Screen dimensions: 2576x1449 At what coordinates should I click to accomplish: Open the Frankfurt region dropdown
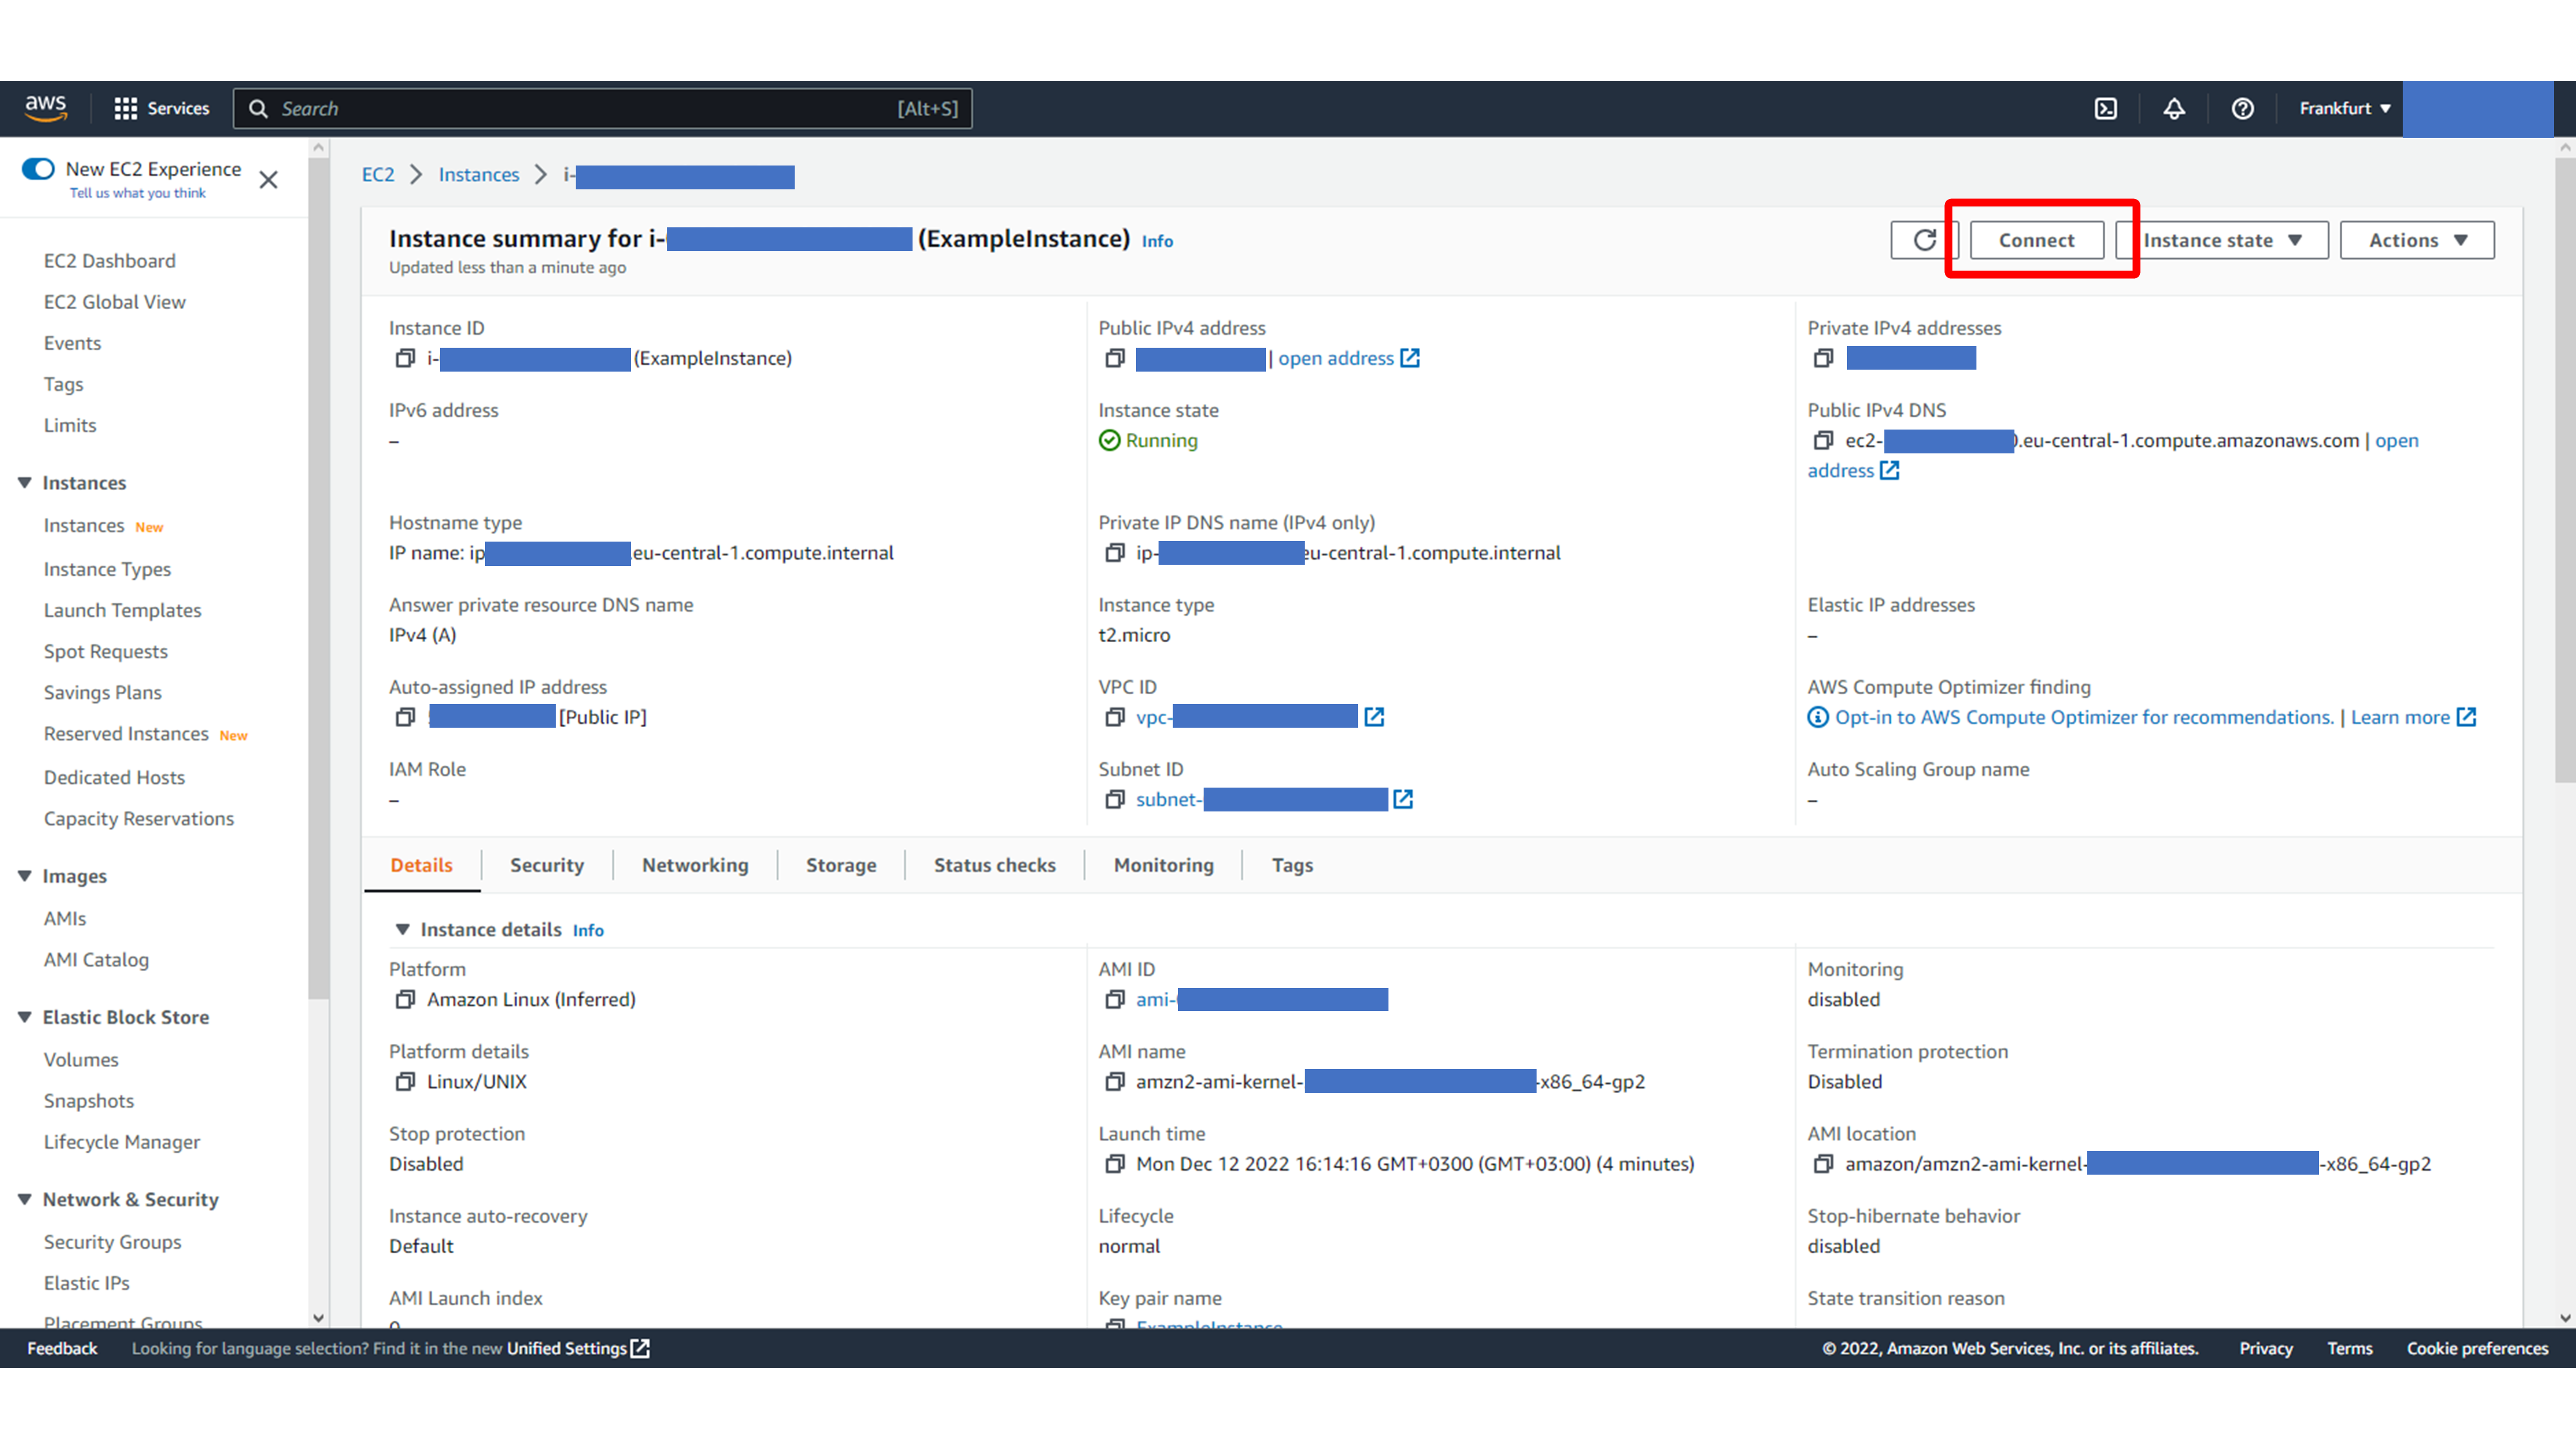pyautogui.click(x=2344, y=108)
